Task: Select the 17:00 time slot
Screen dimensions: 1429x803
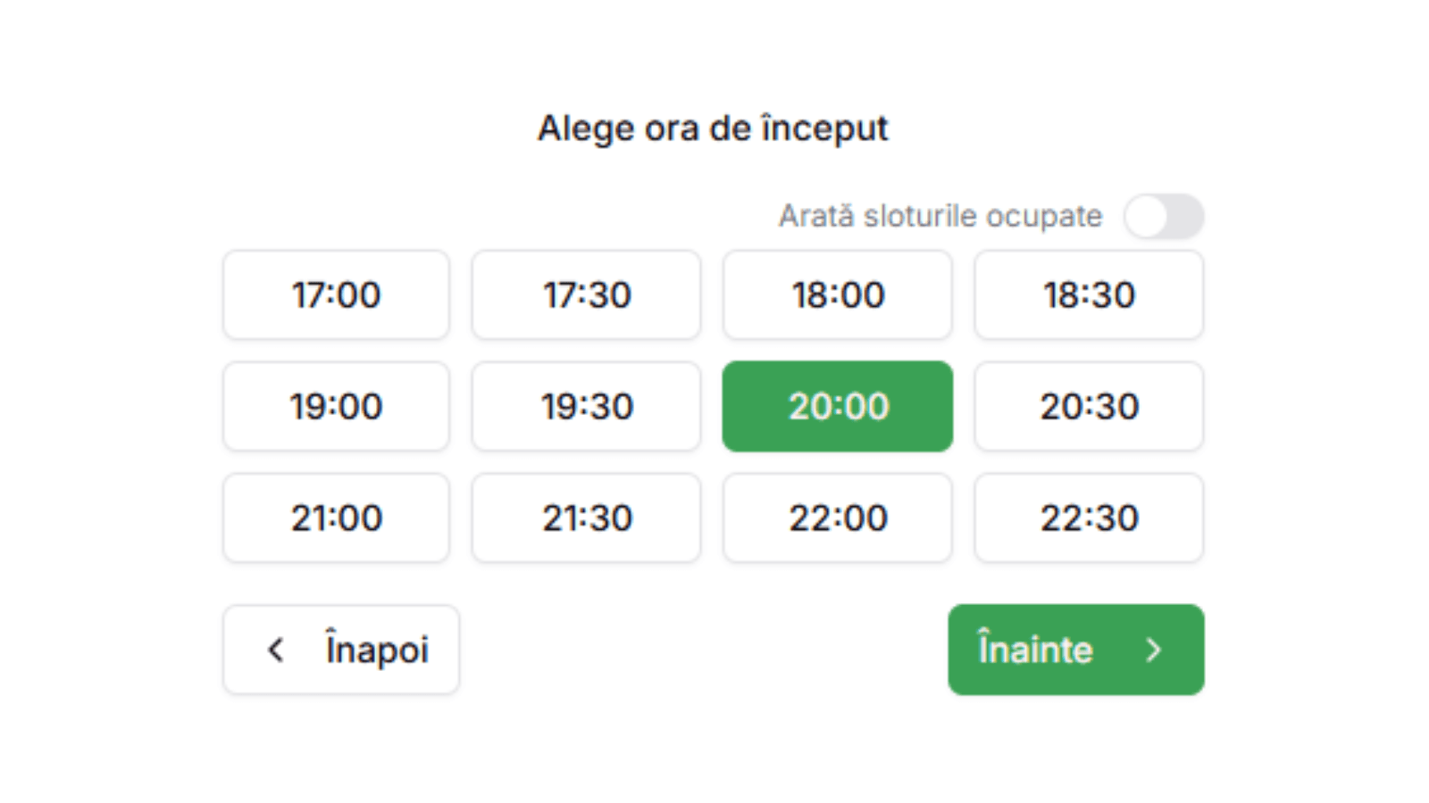Action: point(336,295)
